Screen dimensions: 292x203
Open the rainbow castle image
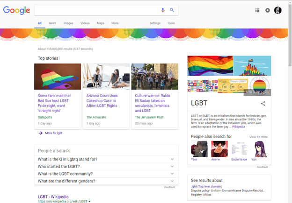[252, 66]
